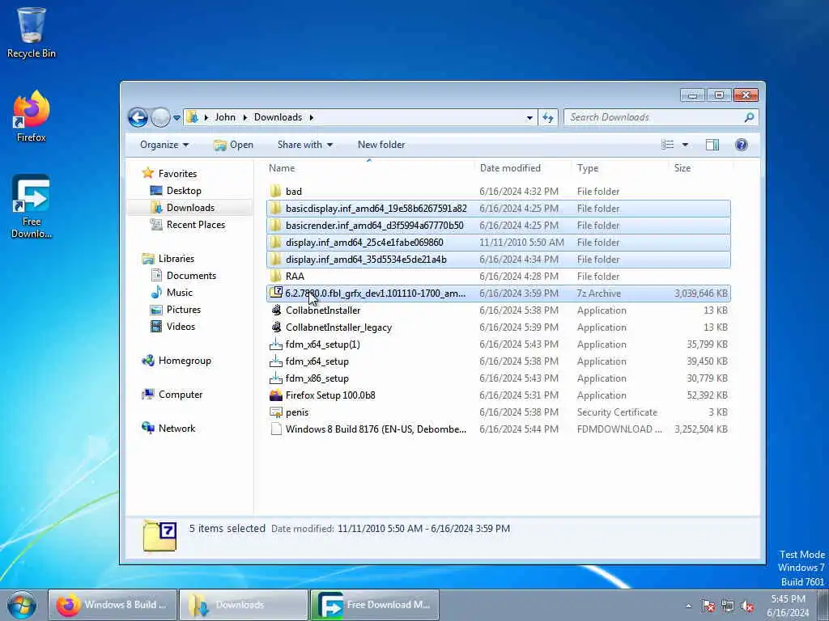Select display.inf_amd64_35d5534e5de21a4b folder
This screenshot has height=621, width=829.
(x=499, y=260)
